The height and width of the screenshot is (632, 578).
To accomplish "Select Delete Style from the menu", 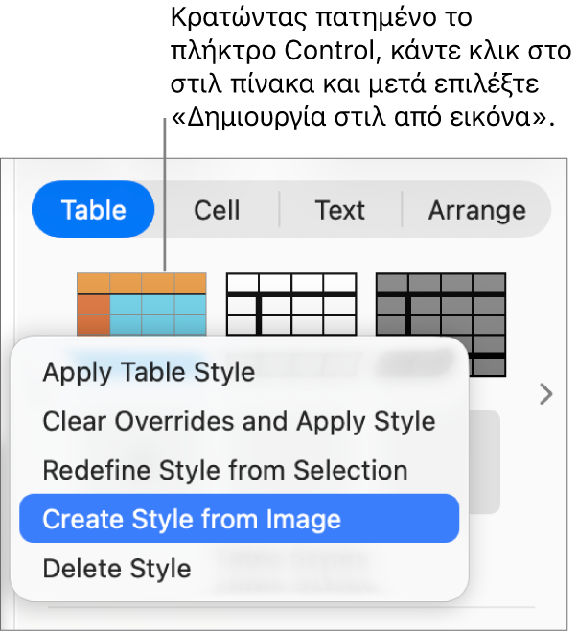I will point(117,568).
